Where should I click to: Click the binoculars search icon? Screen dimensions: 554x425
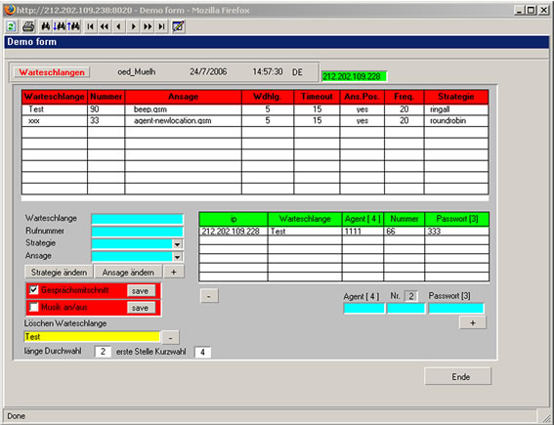click(46, 26)
